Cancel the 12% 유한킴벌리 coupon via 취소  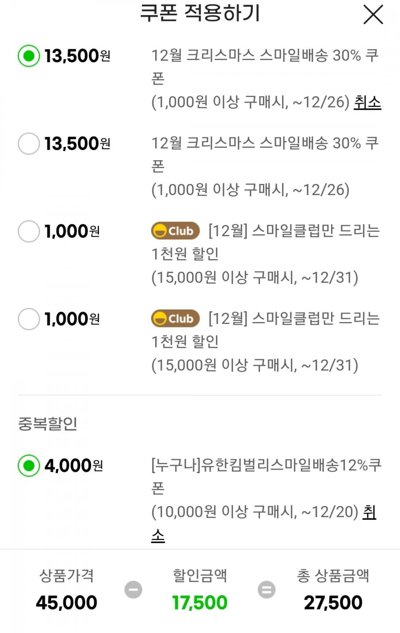pyautogui.click(x=370, y=513)
